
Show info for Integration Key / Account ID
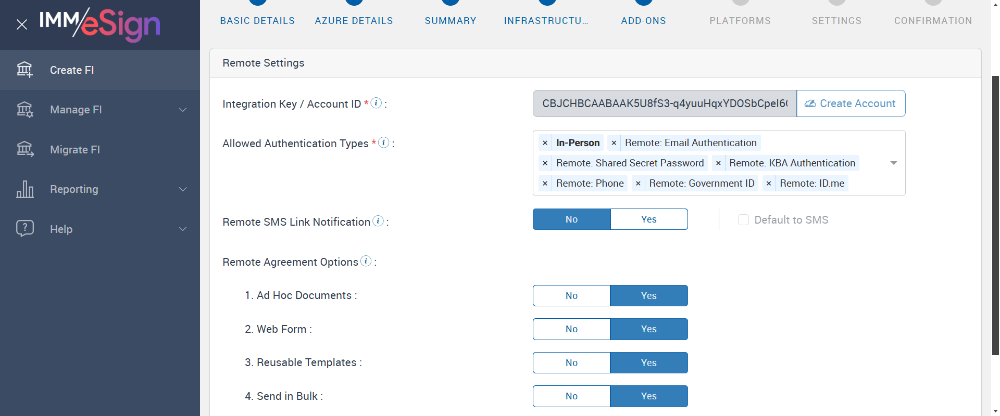(376, 103)
